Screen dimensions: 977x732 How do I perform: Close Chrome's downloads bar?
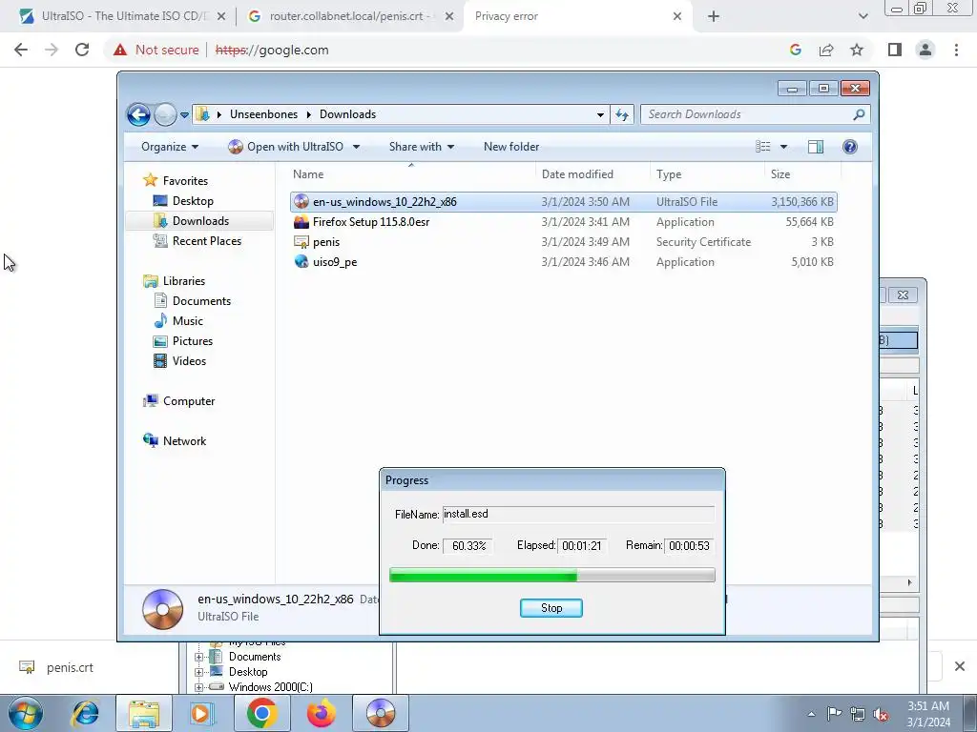960,666
